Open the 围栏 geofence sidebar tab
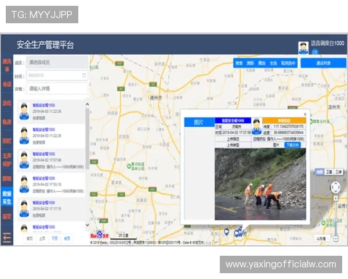Screen dimensions: 348x279 [x=7, y=141]
